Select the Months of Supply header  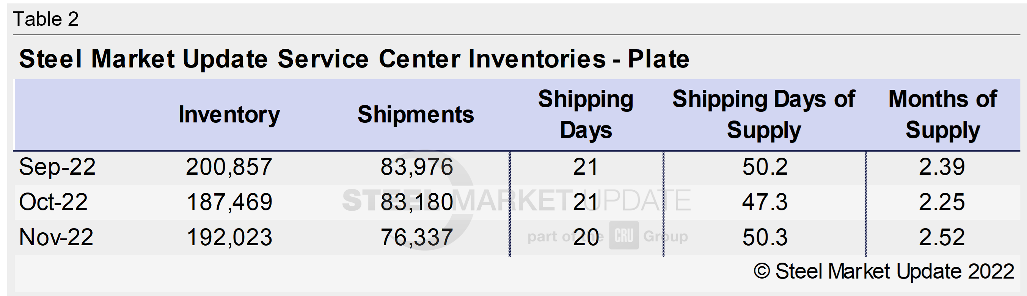[x=942, y=115]
